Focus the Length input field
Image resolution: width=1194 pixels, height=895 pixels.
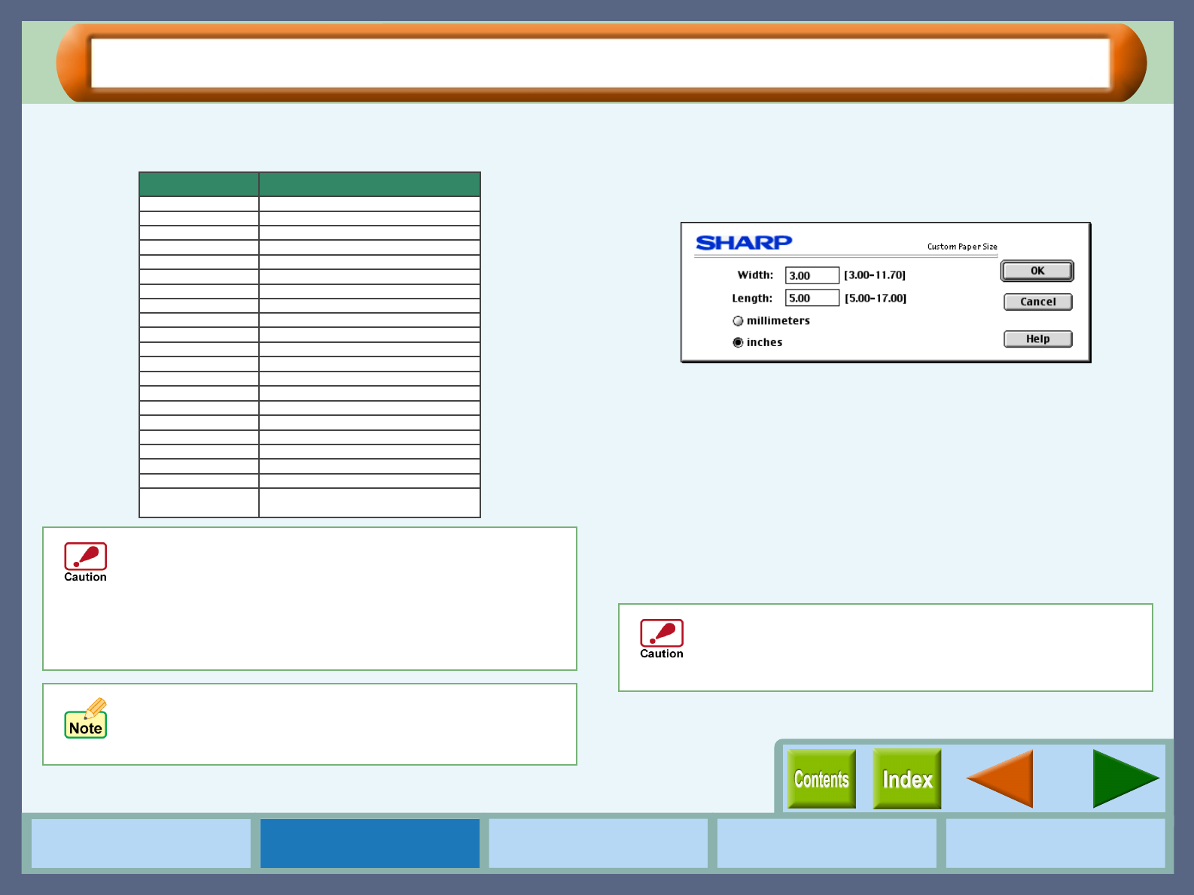click(x=812, y=298)
